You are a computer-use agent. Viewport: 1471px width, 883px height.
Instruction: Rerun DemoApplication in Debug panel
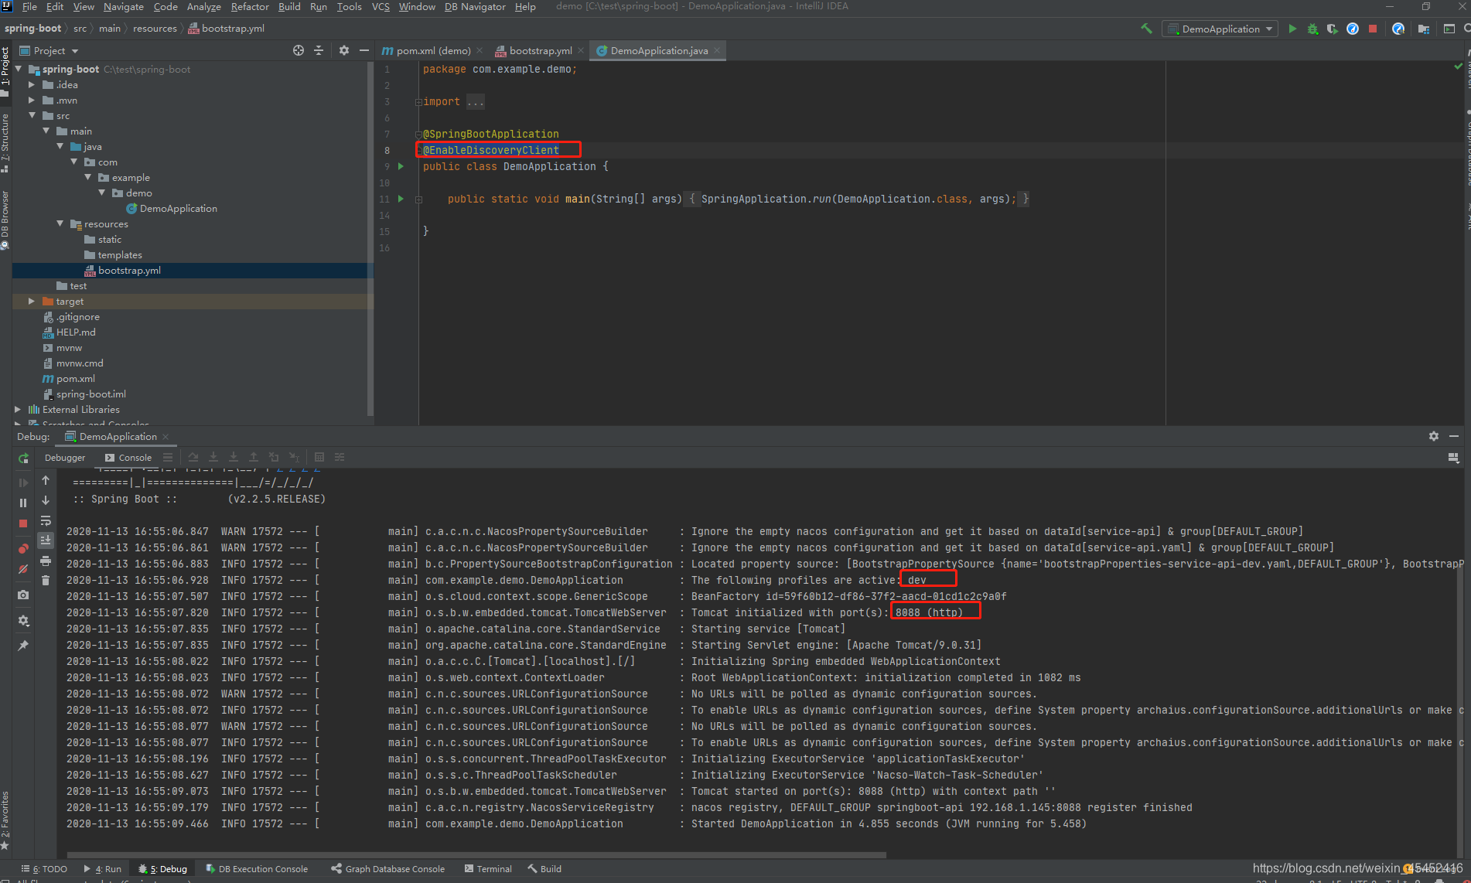pos(23,458)
